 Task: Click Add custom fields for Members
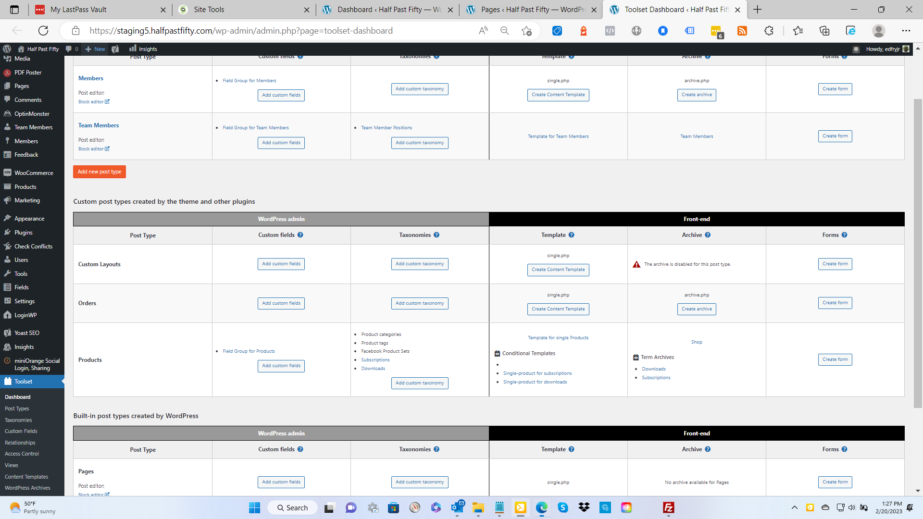click(281, 95)
